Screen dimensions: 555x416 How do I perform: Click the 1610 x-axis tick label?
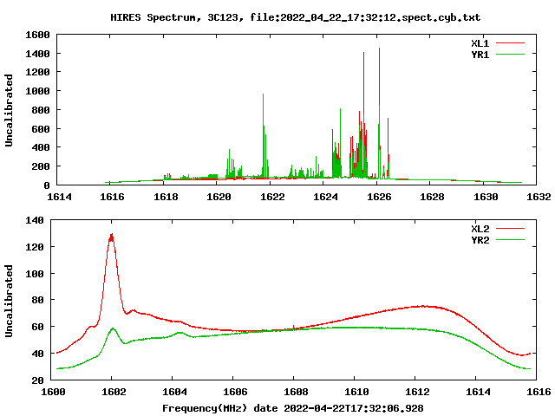point(356,392)
